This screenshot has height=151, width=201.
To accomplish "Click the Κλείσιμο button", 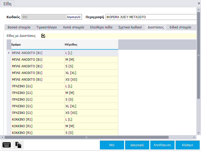I will point(187,145).
